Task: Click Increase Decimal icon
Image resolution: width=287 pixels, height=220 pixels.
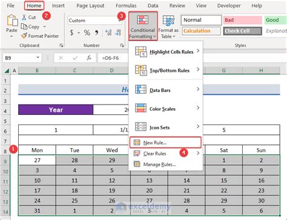Action: [108, 33]
